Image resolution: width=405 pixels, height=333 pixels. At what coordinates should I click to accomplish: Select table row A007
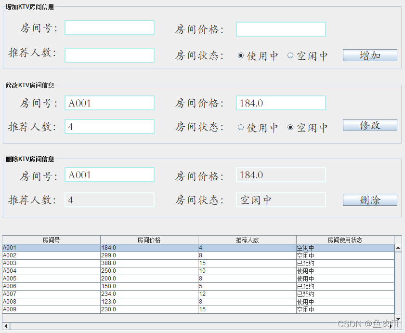click(x=198, y=294)
